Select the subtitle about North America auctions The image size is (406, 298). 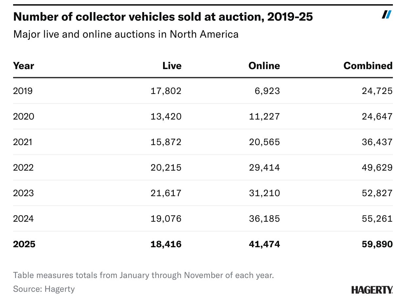[x=126, y=34]
